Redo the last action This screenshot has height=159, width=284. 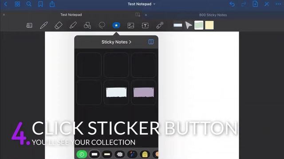tap(244, 4)
